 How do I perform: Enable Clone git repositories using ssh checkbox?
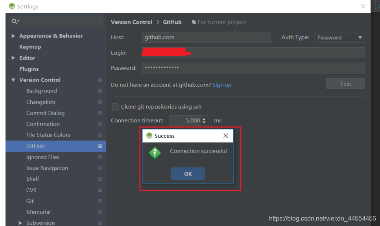115,107
